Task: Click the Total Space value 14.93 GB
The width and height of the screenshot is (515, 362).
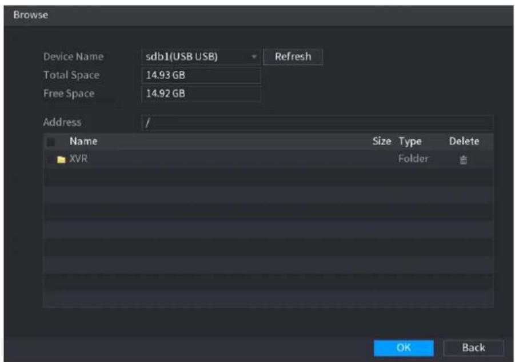Action: pos(201,75)
